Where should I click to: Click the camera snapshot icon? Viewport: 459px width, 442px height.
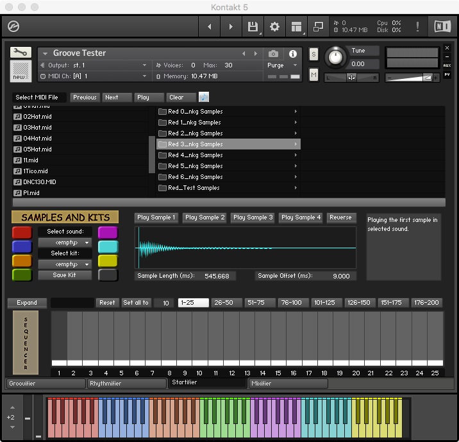click(274, 54)
